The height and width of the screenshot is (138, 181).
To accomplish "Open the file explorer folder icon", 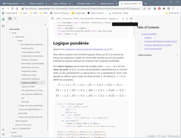I will (10, 18).
